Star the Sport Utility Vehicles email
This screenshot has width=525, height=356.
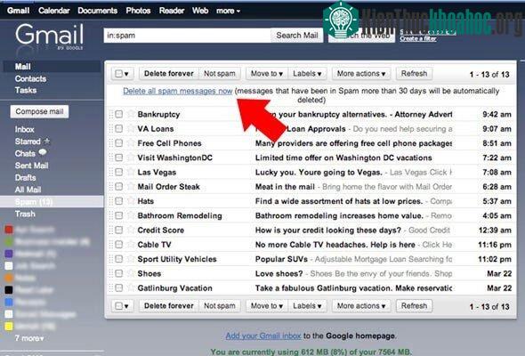(131, 258)
